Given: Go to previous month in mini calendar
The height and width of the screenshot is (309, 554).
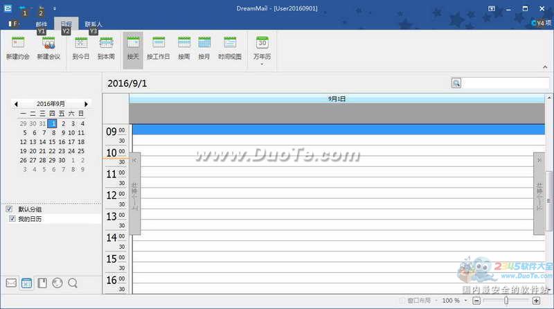Looking at the screenshot, I should click(15, 104).
